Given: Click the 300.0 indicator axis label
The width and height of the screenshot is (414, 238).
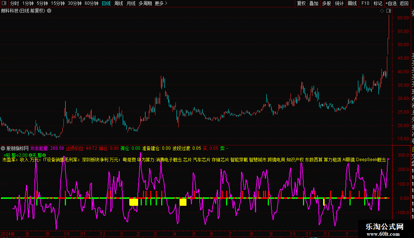Looking at the screenshot, I should (403, 155).
